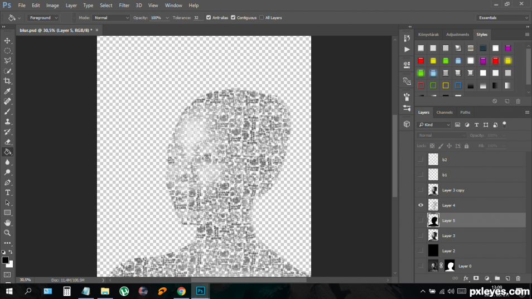The height and width of the screenshot is (299, 532).
Task: Open the Actions play panel icon
Action: 407,50
